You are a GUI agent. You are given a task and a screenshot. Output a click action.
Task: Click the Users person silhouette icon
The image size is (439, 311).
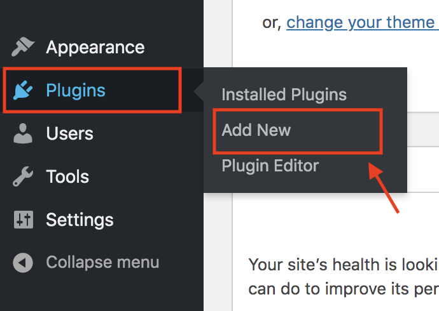(23, 133)
